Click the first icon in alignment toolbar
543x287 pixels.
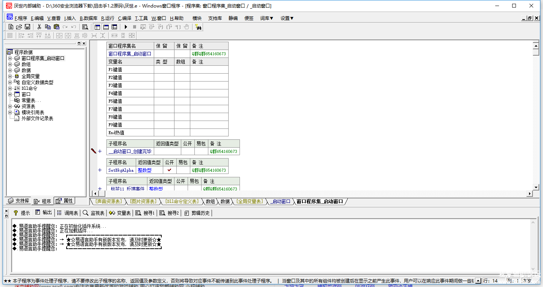click(10, 35)
